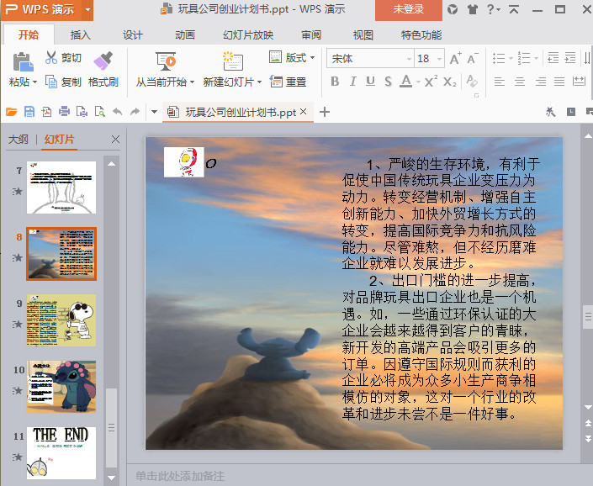
Task: Increase font size with A+ icon
Action: [455, 58]
